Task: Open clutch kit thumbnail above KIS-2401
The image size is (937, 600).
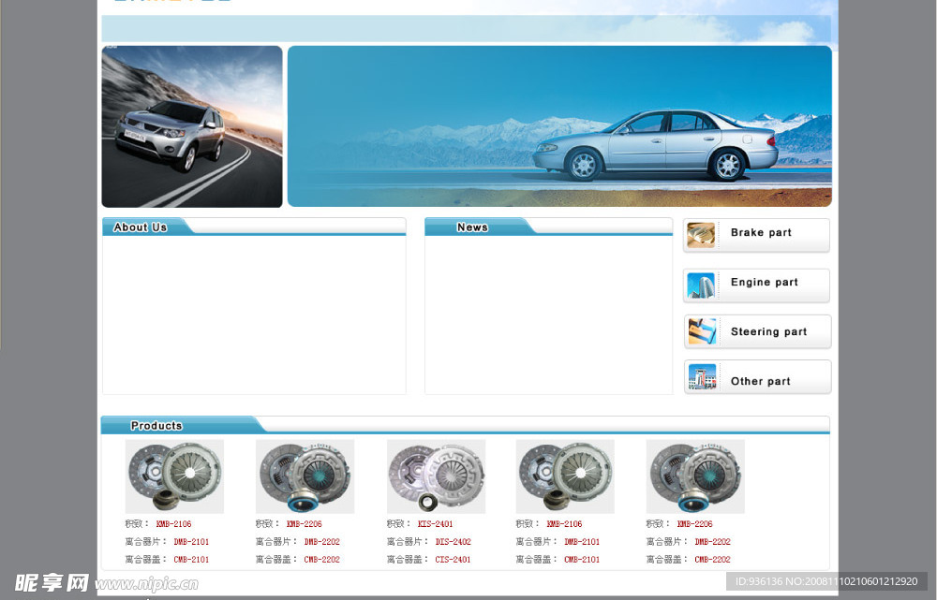Action: point(437,476)
